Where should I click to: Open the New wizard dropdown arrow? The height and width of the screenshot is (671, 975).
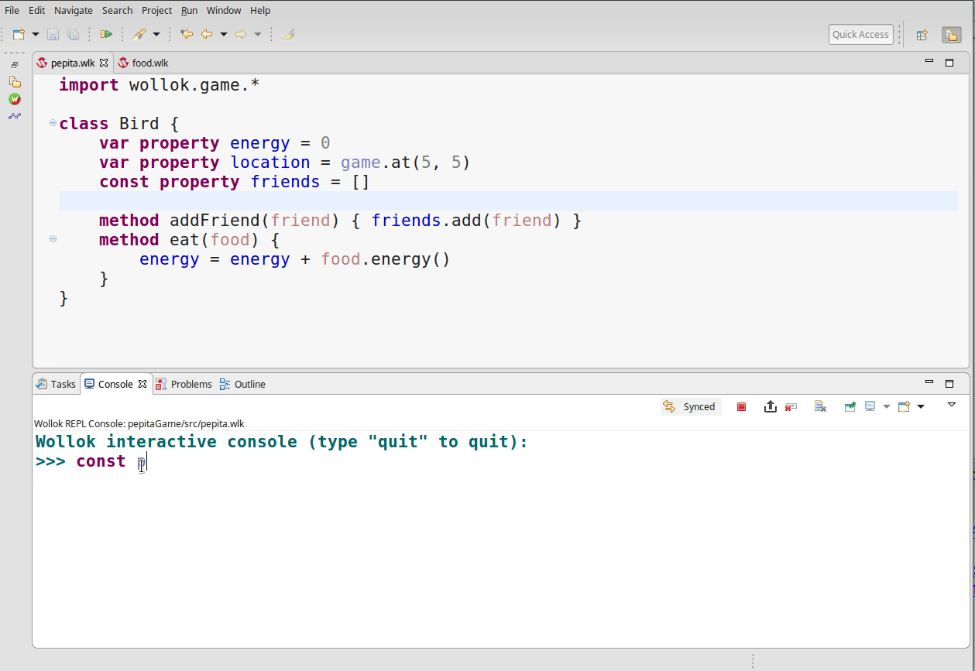(36, 34)
